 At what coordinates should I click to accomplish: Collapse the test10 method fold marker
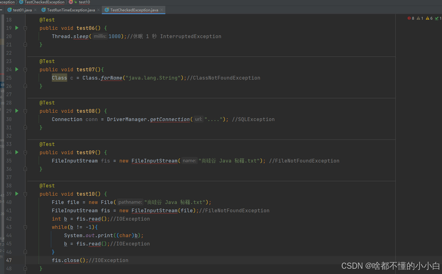point(25,194)
